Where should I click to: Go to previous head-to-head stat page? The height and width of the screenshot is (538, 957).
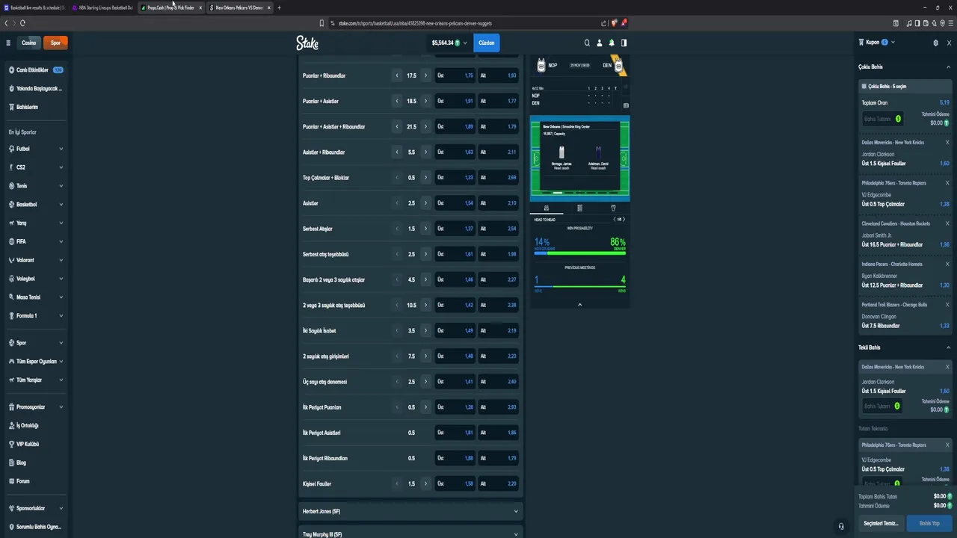pyautogui.click(x=615, y=220)
